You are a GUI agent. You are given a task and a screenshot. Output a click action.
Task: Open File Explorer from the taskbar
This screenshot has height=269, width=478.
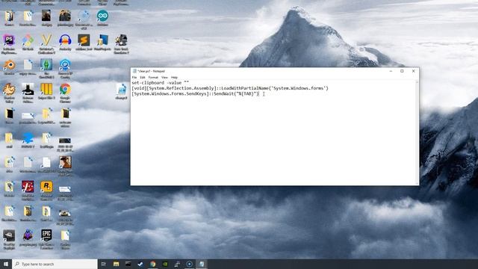point(116,264)
